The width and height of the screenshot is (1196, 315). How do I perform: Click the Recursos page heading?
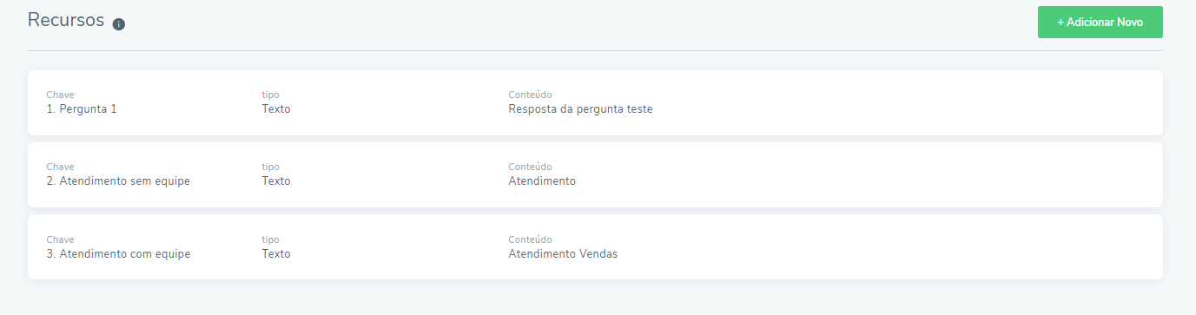point(66,20)
